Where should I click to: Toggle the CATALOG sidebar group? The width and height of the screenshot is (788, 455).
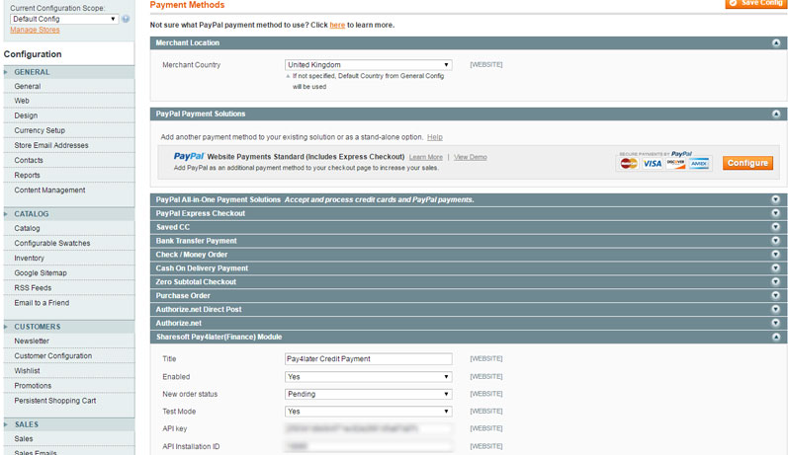point(69,214)
